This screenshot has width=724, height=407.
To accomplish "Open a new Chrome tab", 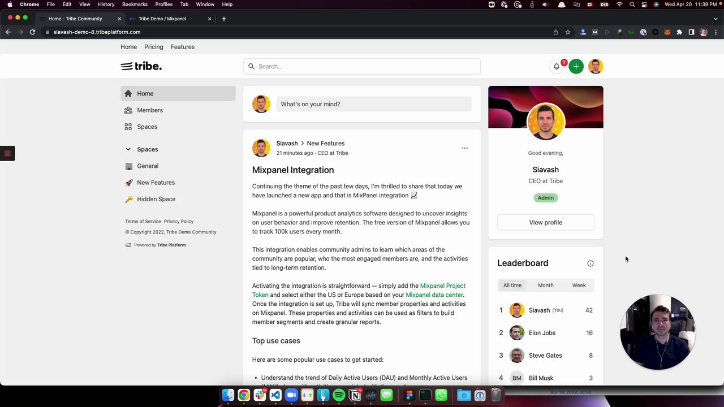I will (224, 19).
